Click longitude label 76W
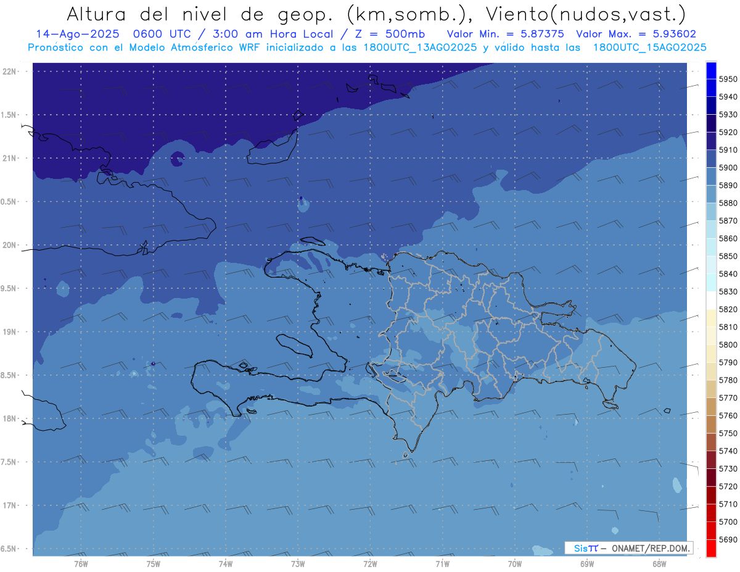This screenshot has width=740, height=572. [x=81, y=563]
